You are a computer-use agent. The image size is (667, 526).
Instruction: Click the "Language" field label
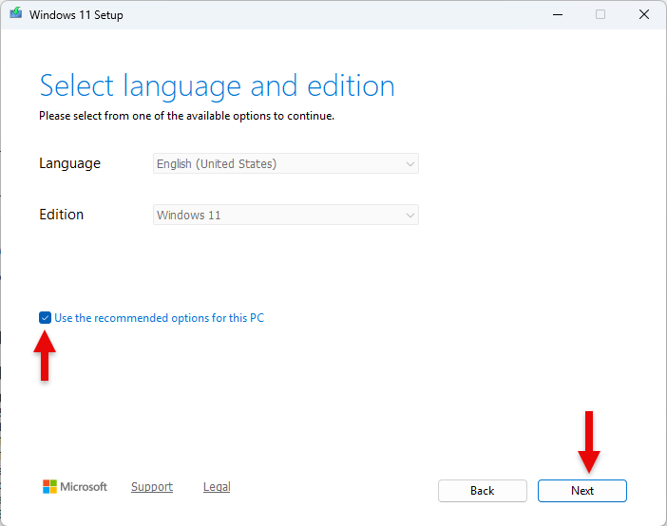tap(69, 163)
